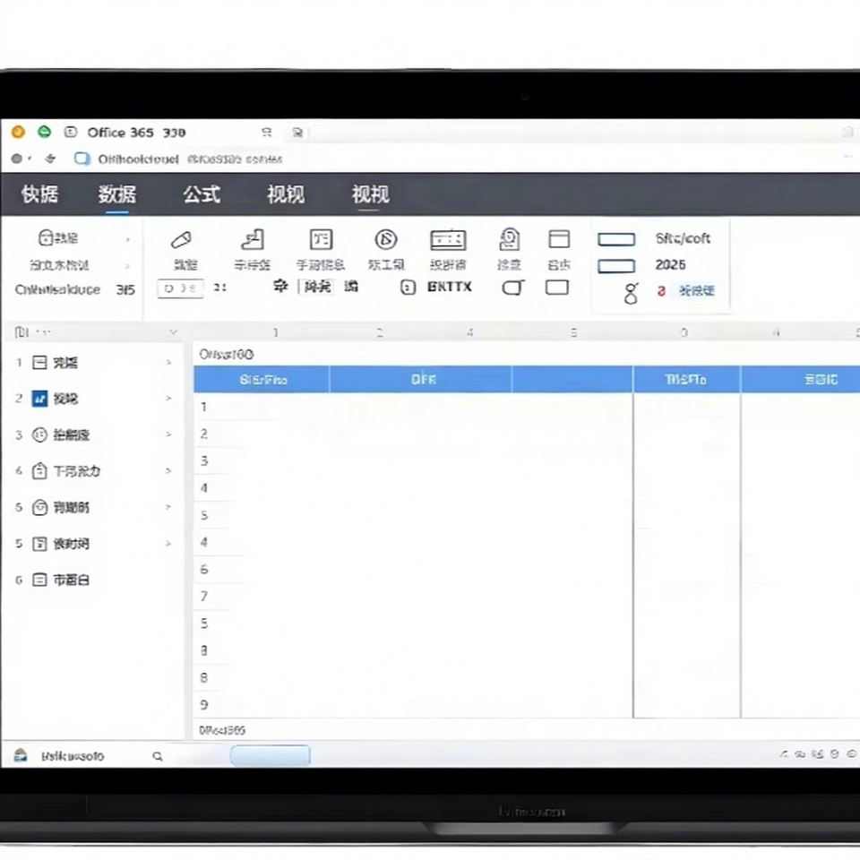
Task: Click the window layout ribbon icon
Action: (x=559, y=240)
